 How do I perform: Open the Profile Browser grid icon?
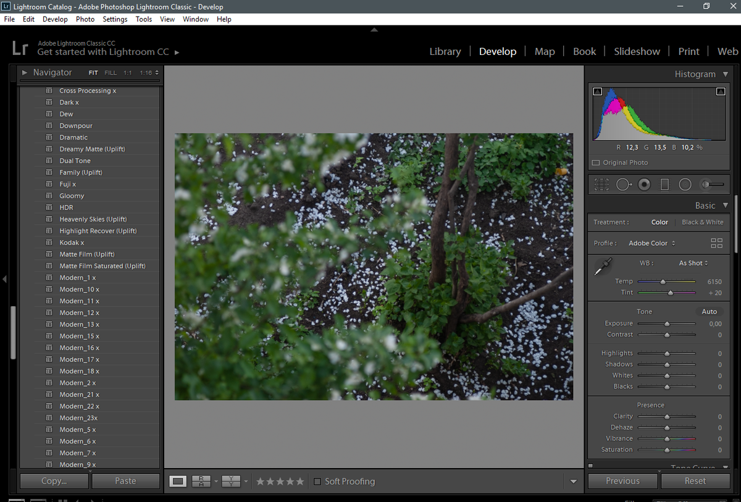click(716, 243)
